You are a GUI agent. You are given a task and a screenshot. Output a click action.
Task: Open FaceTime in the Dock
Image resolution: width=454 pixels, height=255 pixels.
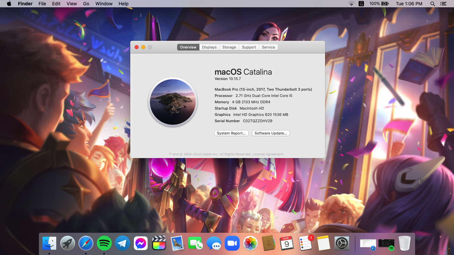pyautogui.click(x=195, y=243)
